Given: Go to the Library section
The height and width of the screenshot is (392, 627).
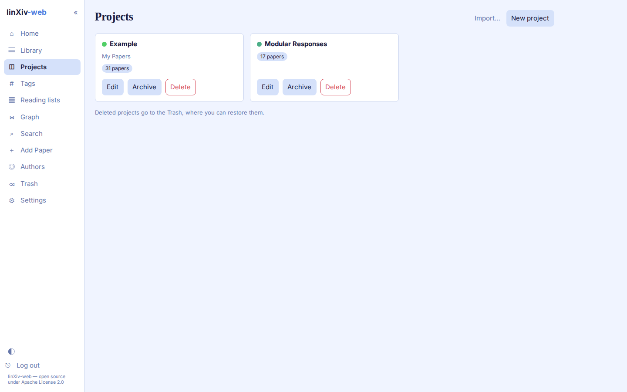Looking at the screenshot, I should (x=42, y=51).
